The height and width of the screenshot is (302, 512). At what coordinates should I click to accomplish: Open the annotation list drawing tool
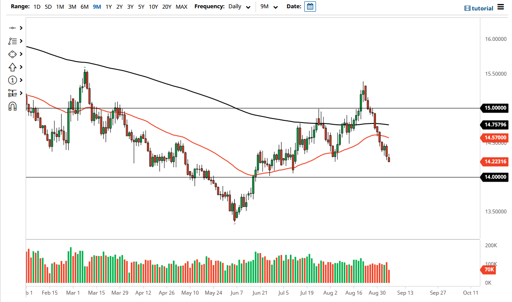[x=13, y=41]
